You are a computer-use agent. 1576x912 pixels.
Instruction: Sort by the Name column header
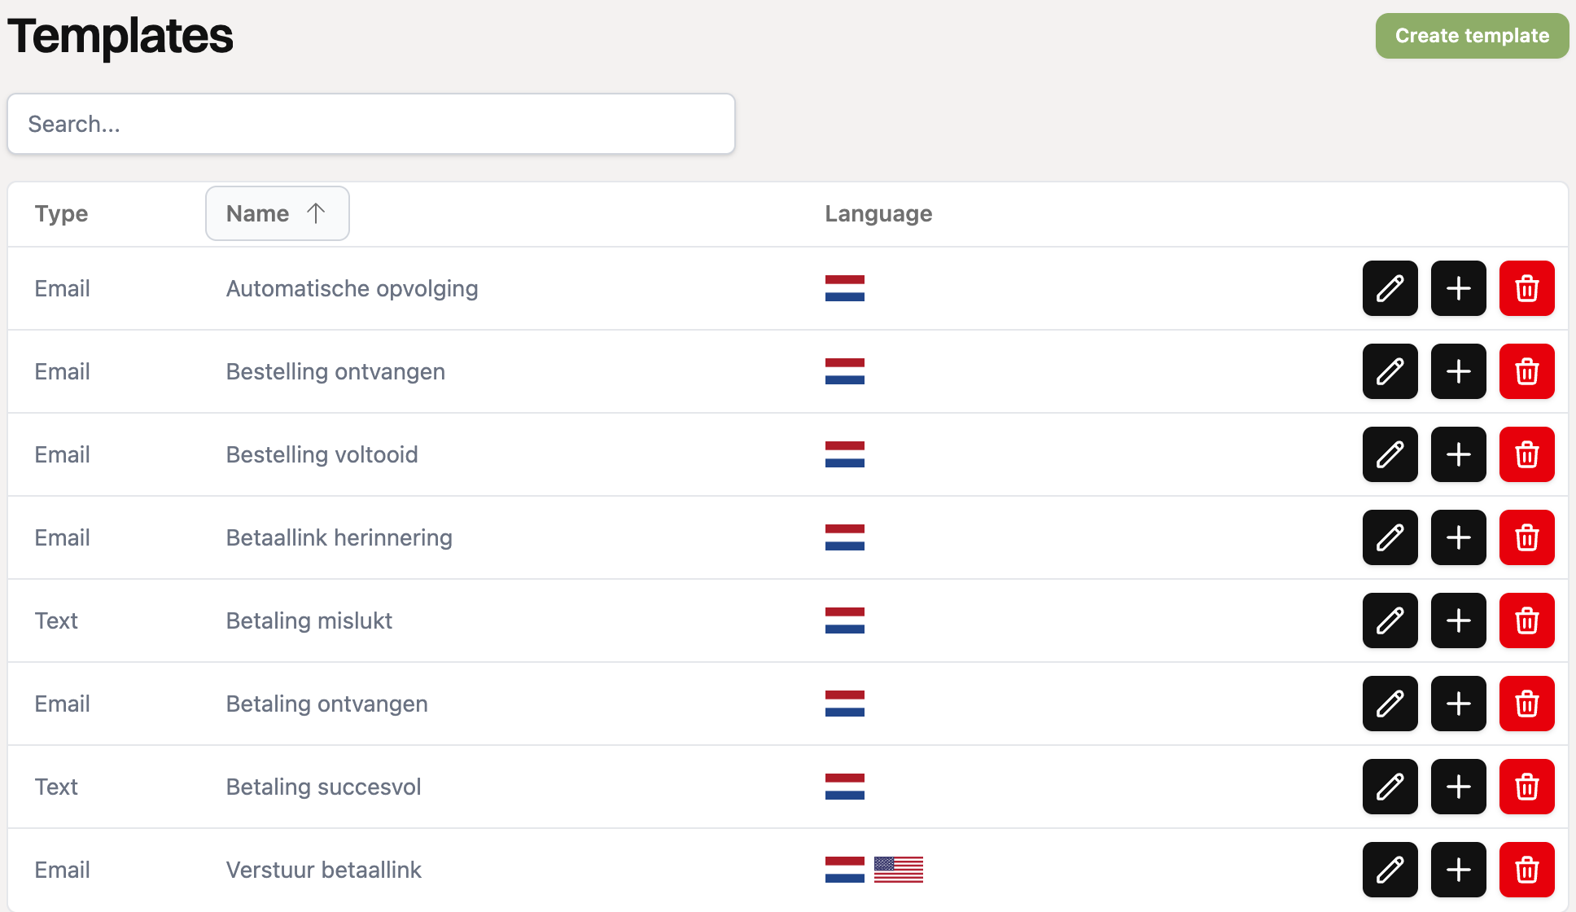tap(278, 213)
